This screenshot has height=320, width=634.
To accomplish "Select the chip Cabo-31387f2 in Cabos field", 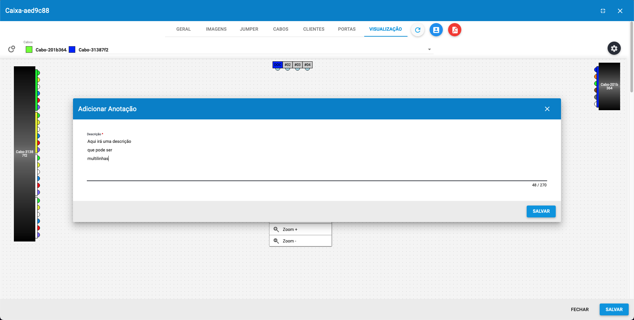I will pos(93,50).
